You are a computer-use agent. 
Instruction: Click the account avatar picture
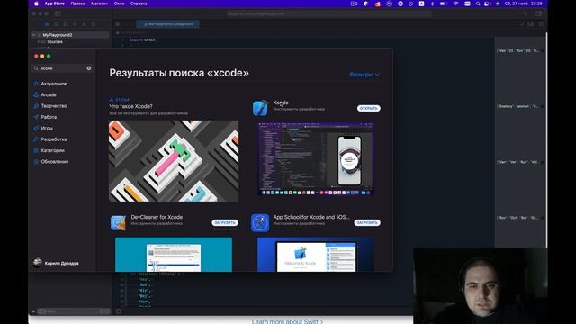(37, 263)
